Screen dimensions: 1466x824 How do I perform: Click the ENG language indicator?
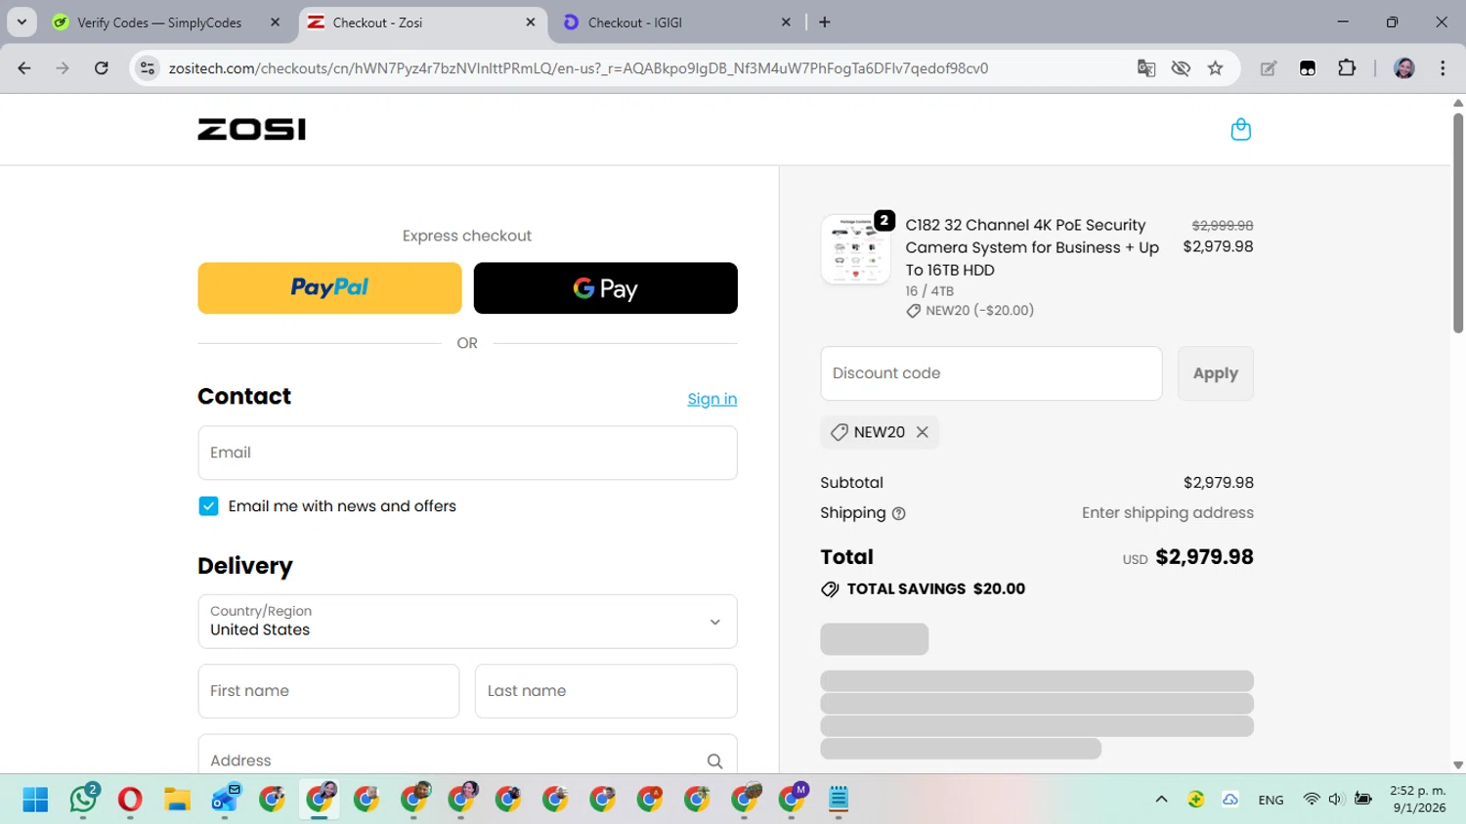(1271, 800)
